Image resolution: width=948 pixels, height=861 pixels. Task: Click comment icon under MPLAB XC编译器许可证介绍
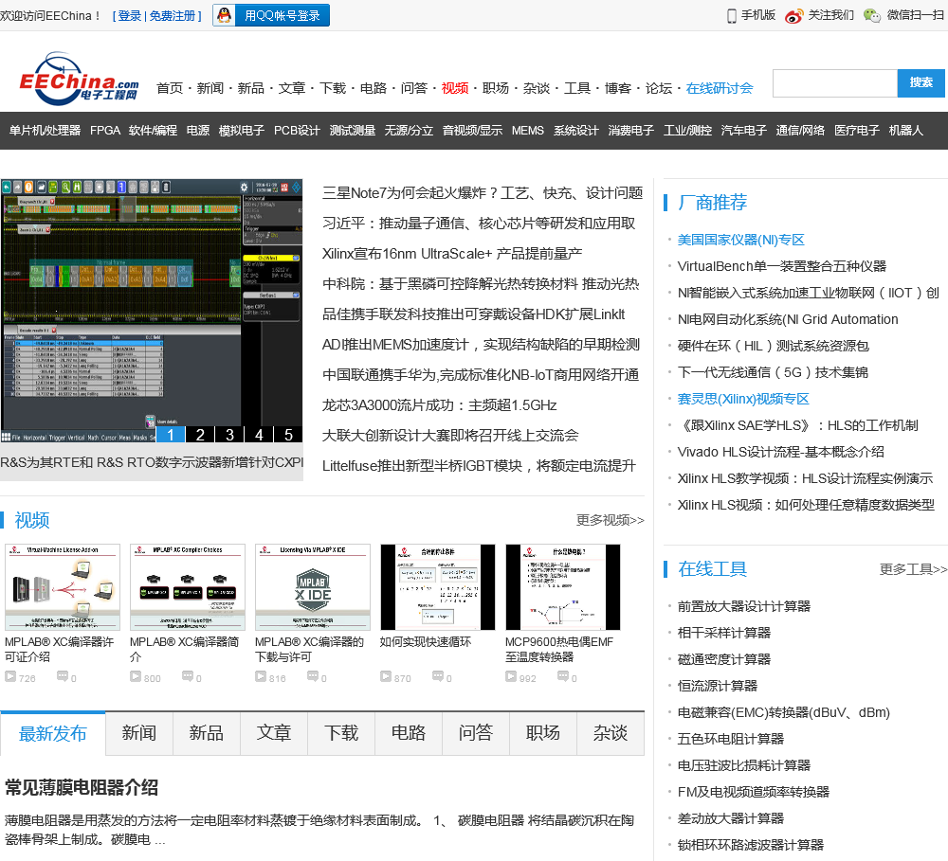[x=63, y=676]
